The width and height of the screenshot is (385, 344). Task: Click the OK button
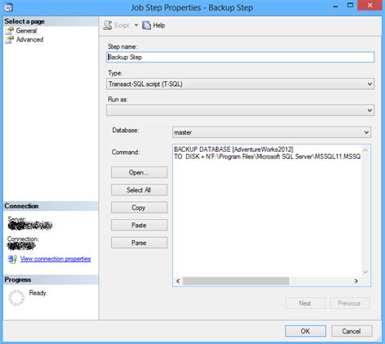click(x=305, y=331)
